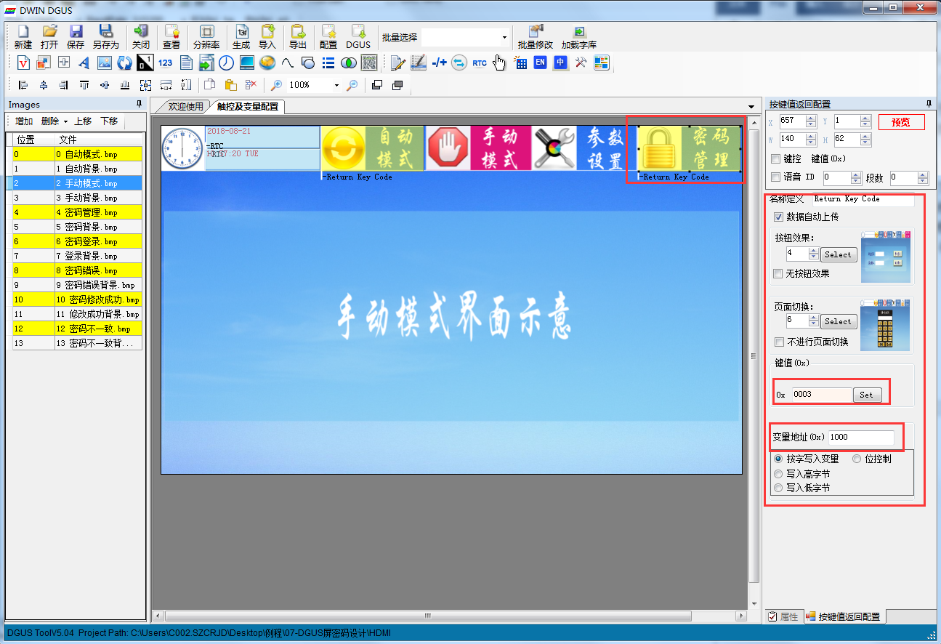Screen dimensions: 941x644
Task: Select the text 'A' display tool
Action: coord(84,63)
